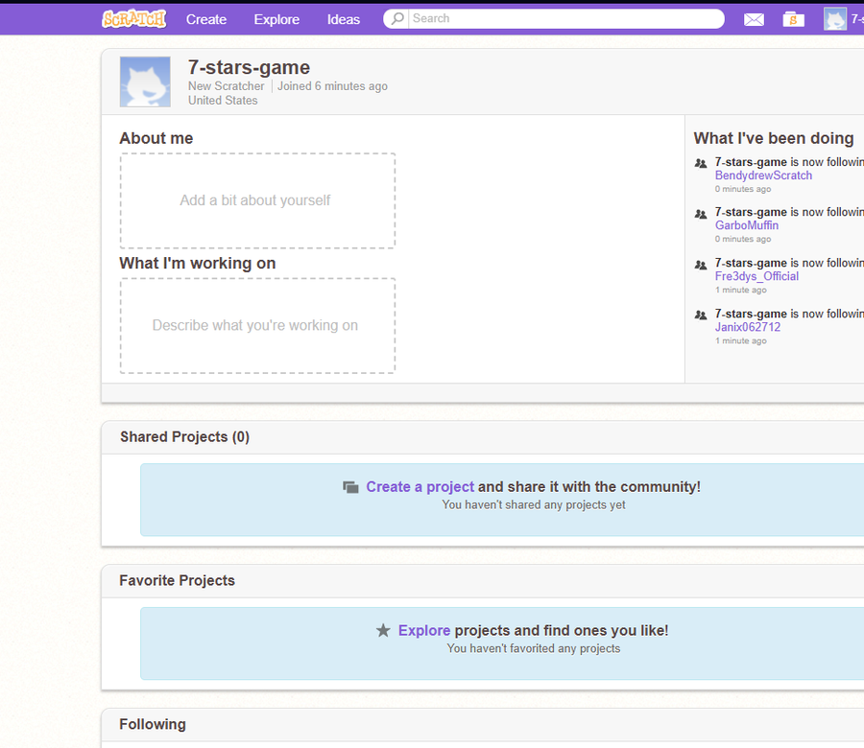Click the 7-stars-game profile picture
864x748 pixels.
(x=145, y=82)
